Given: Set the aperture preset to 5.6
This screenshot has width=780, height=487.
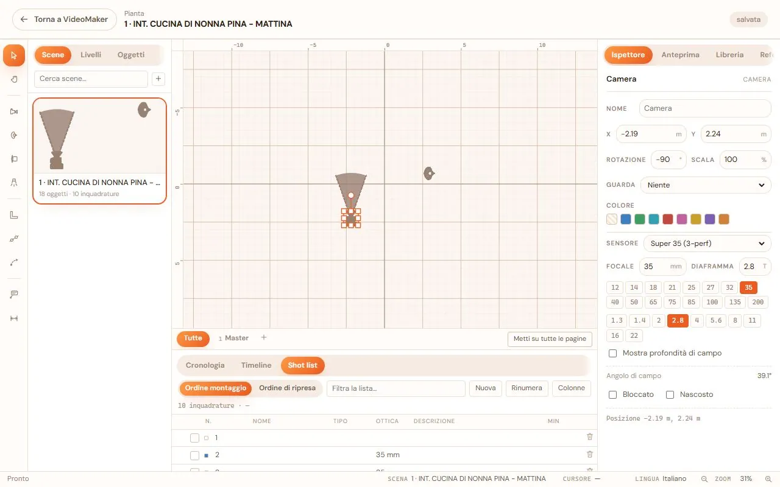Looking at the screenshot, I should 715,320.
